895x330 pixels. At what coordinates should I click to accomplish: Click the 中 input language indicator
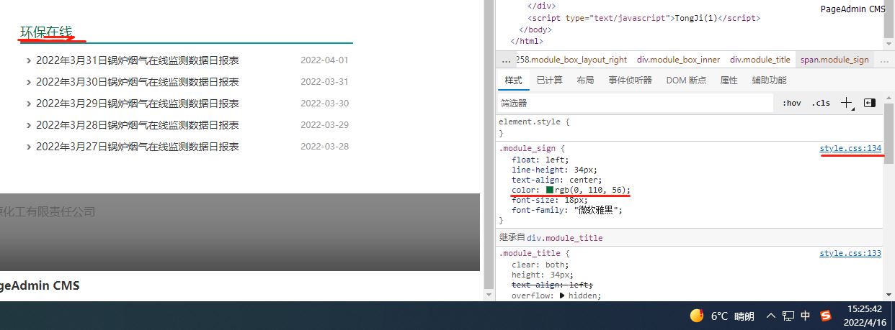click(x=806, y=316)
